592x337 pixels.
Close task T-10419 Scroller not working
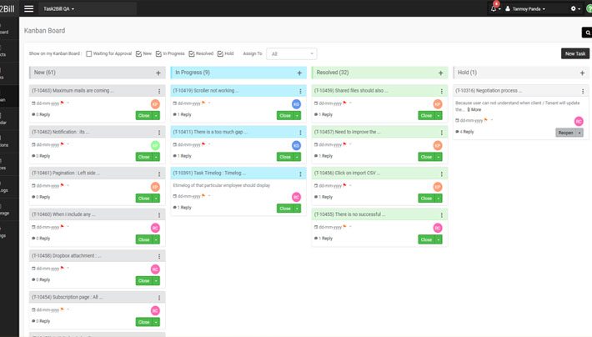pyautogui.click(x=284, y=115)
